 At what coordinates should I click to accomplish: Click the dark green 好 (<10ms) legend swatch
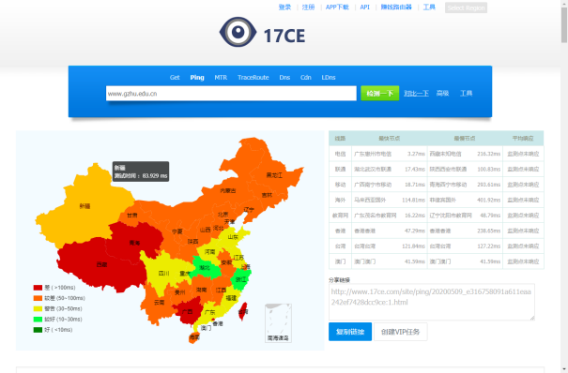[38, 330]
